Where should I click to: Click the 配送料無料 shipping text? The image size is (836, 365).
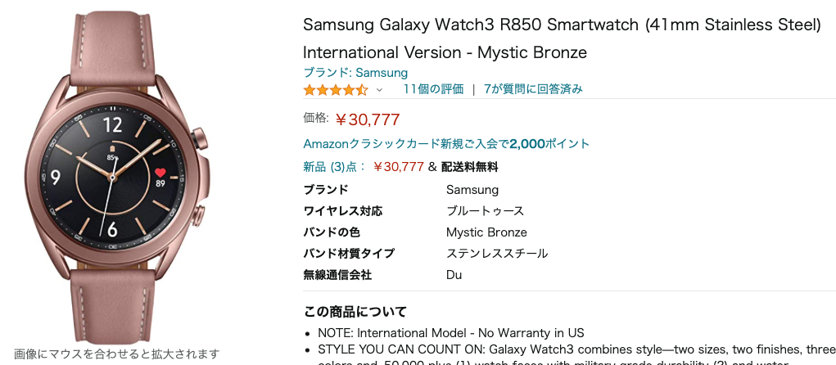click(x=469, y=167)
